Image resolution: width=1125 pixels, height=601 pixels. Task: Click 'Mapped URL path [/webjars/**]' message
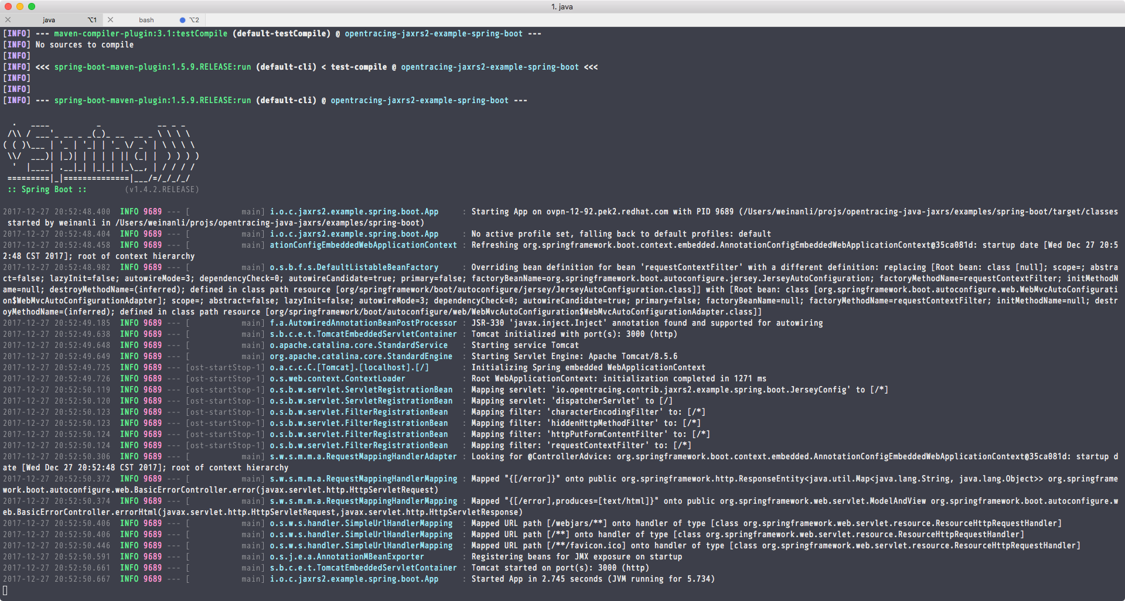click(x=766, y=523)
